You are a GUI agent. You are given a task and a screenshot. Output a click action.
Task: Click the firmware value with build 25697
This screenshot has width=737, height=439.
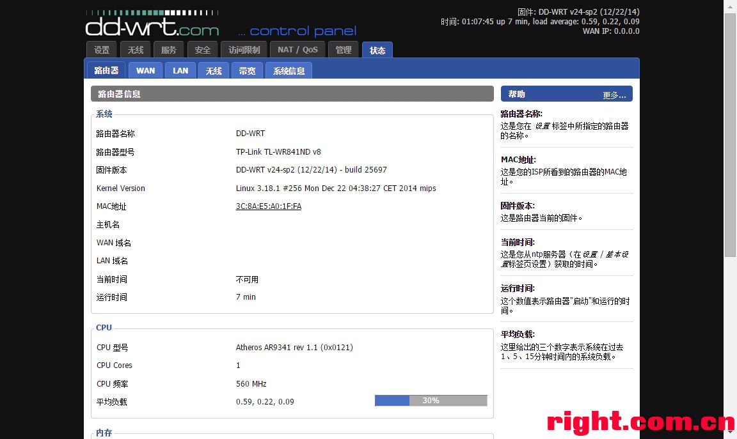click(311, 169)
